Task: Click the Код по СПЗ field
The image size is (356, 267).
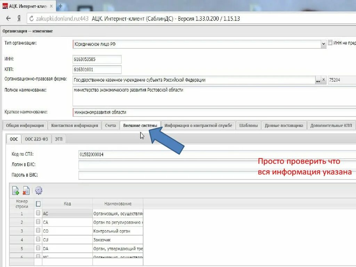Action: click(x=217, y=154)
